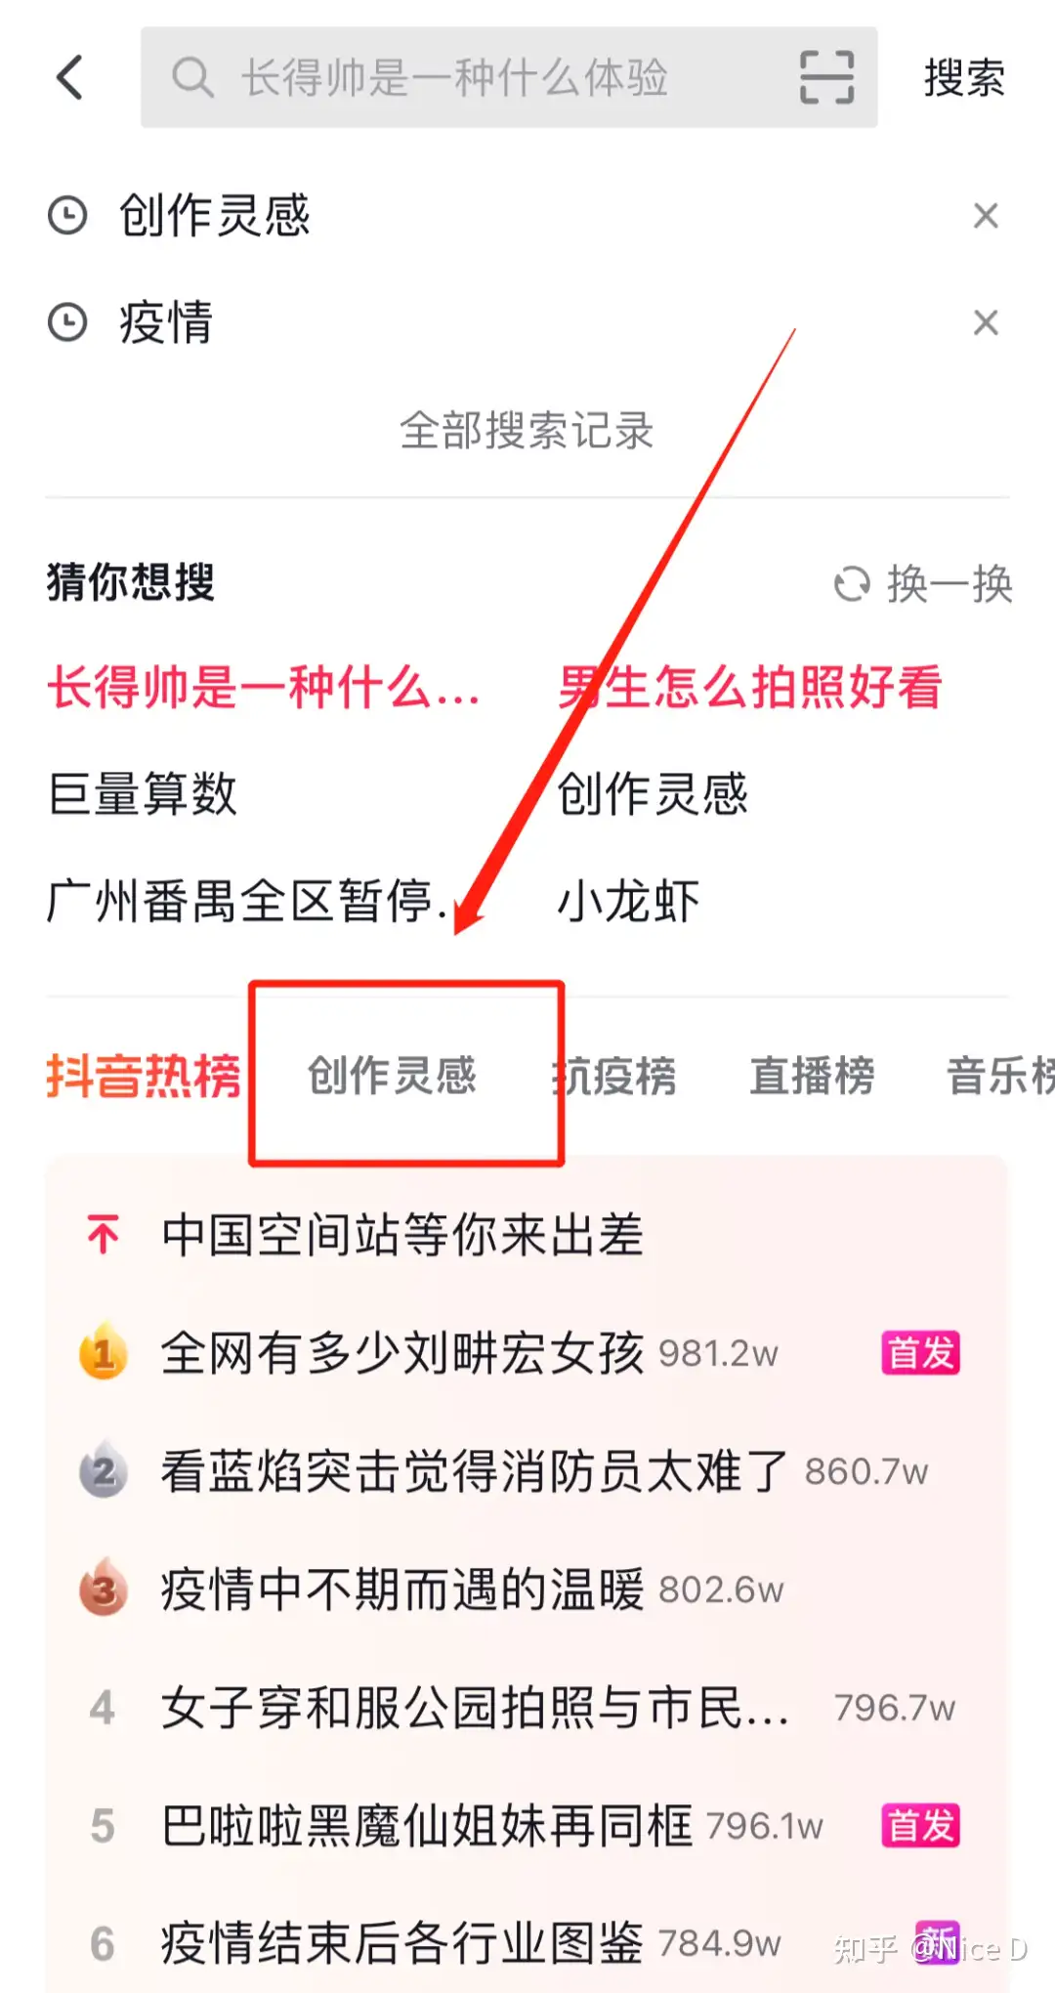Switch to the 创作灵感 tab
Screen dimensions: 1055x1993
coord(392,1076)
